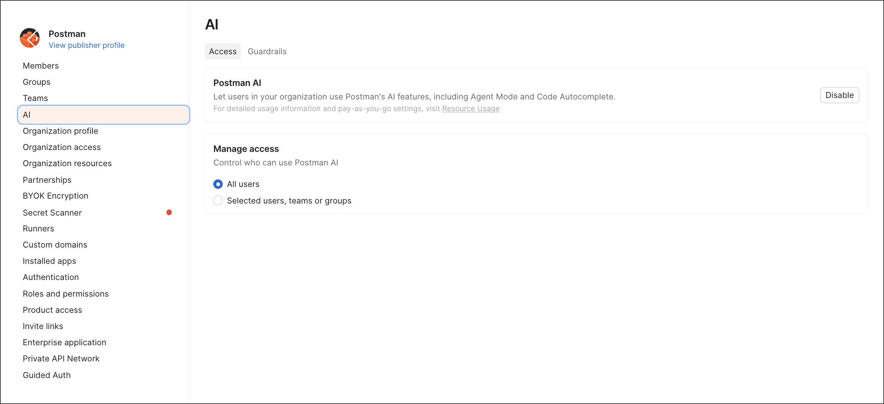Select the AI sidebar item
Screen dimensions: 884x404
[103, 115]
